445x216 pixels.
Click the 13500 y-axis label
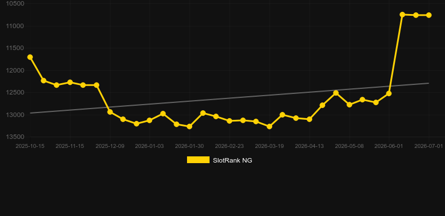[x=15, y=137]
